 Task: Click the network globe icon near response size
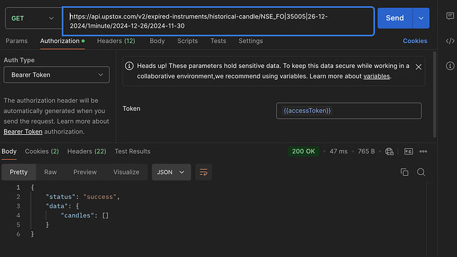point(389,151)
